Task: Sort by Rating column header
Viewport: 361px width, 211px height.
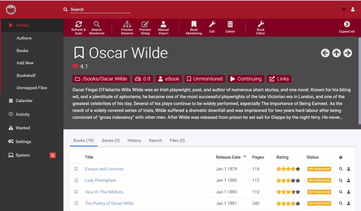Action: pyautogui.click(x=282, y=157)
